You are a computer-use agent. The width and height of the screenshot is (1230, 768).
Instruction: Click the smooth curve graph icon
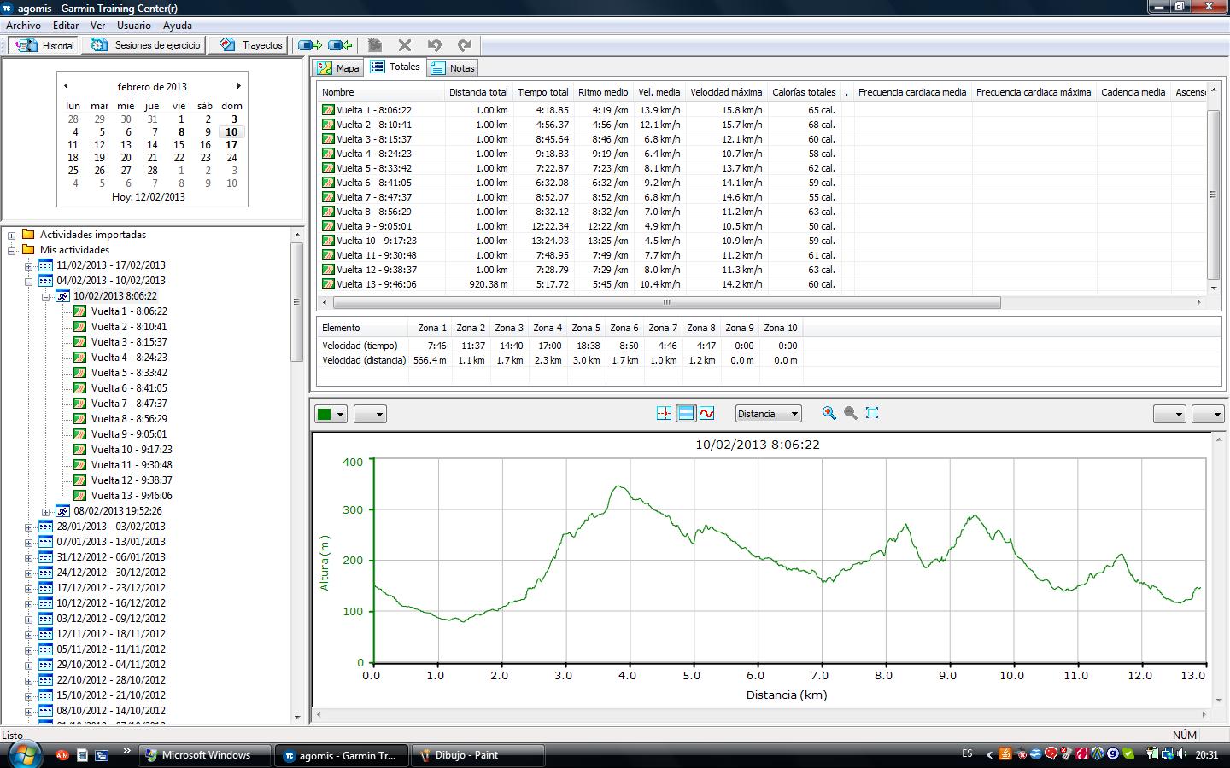point(706,413)
